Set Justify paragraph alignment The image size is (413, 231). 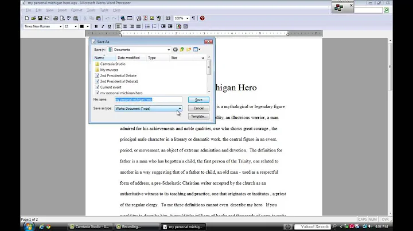click(x=138, y=26)
